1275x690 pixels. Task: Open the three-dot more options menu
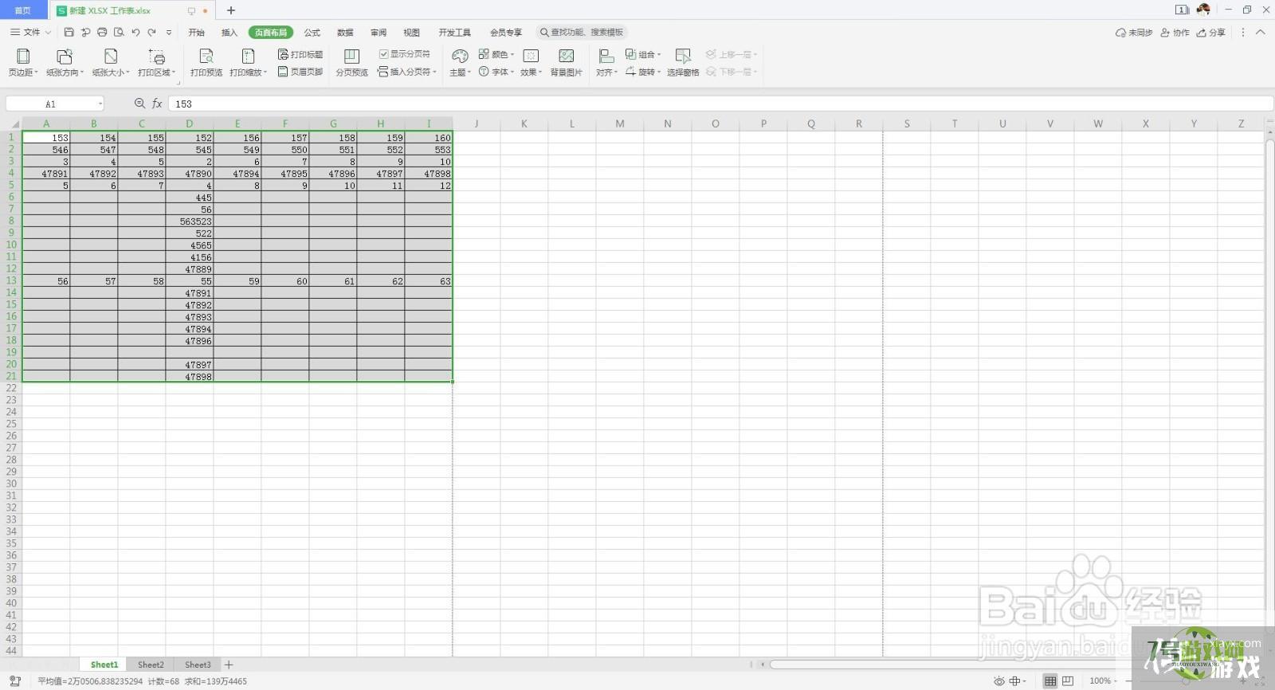tap(1243, 33)
